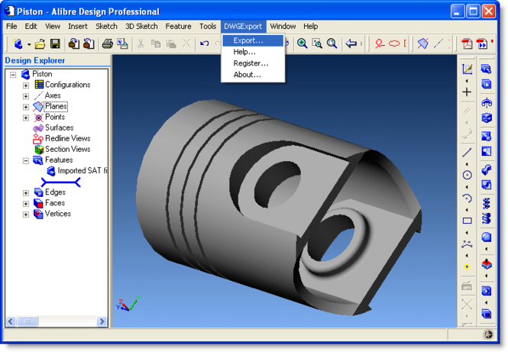Expand the Configurations tree node

point(26,86)
